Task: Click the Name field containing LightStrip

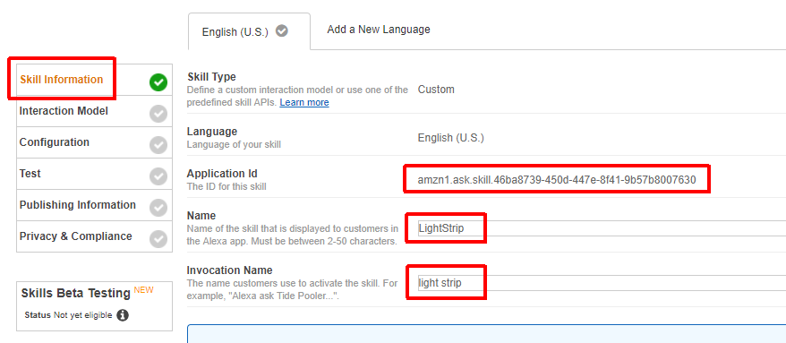Action: click(602, 228)
